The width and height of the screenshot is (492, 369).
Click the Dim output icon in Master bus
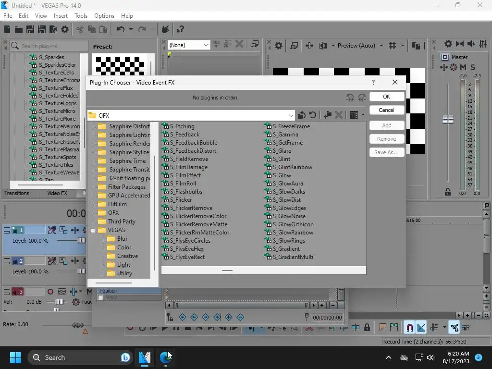click(471, 44)
